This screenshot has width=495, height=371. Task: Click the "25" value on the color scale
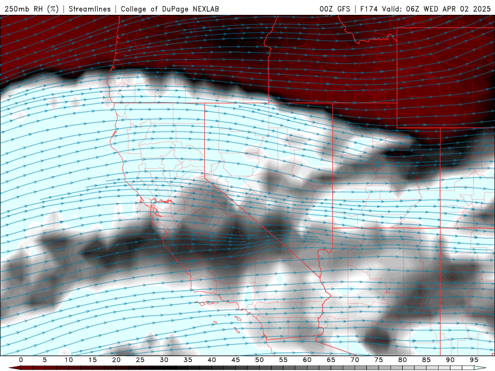(140, 360)
